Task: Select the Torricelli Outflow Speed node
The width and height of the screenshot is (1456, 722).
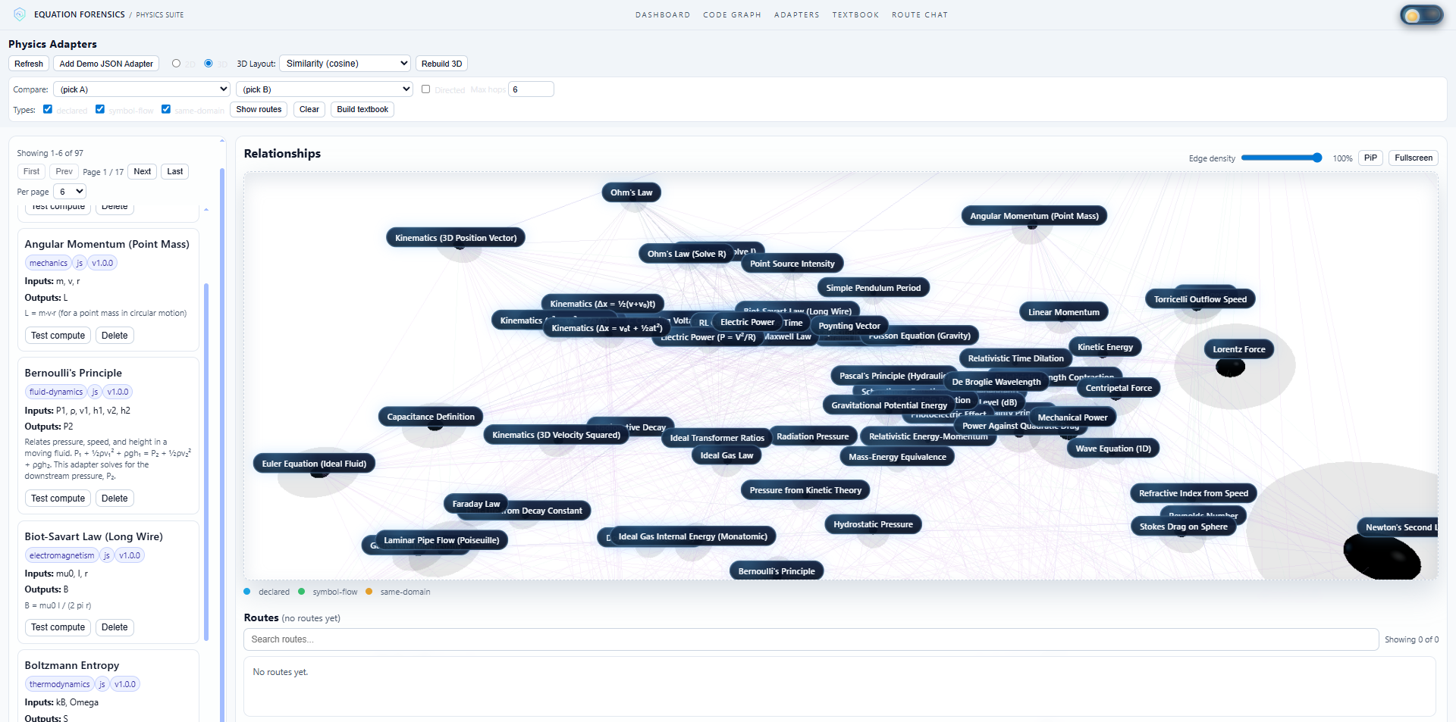Action: coord(1200,299)
